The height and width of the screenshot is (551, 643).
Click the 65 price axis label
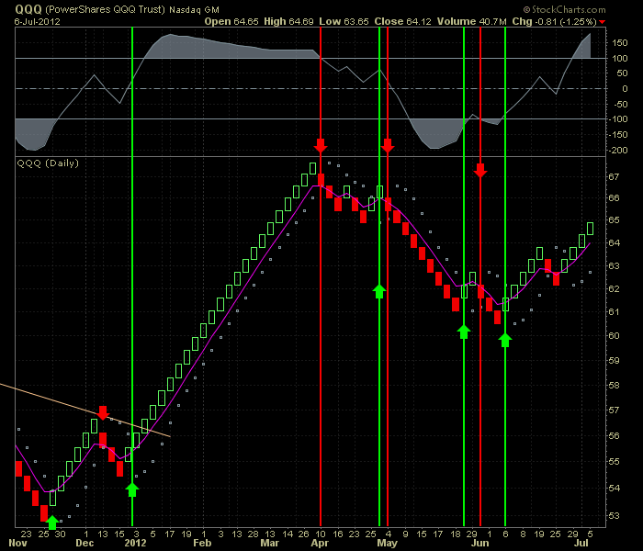[x=614, y=220]
